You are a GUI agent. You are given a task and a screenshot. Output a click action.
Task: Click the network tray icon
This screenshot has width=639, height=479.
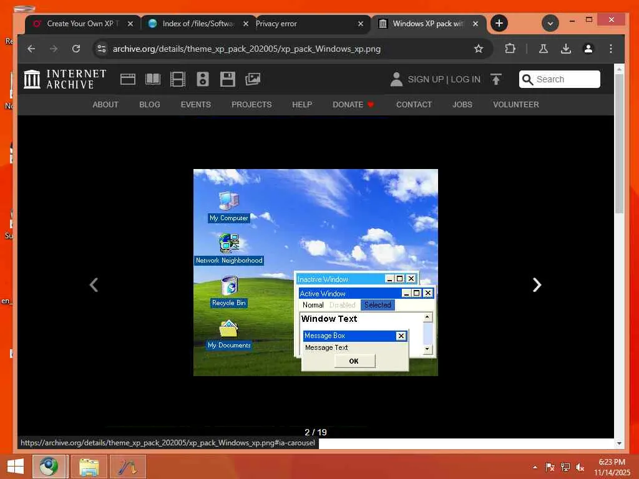pos(565,467)
